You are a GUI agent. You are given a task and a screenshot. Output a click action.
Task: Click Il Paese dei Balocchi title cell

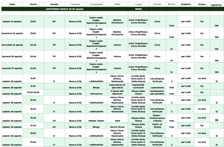[117, 92]
